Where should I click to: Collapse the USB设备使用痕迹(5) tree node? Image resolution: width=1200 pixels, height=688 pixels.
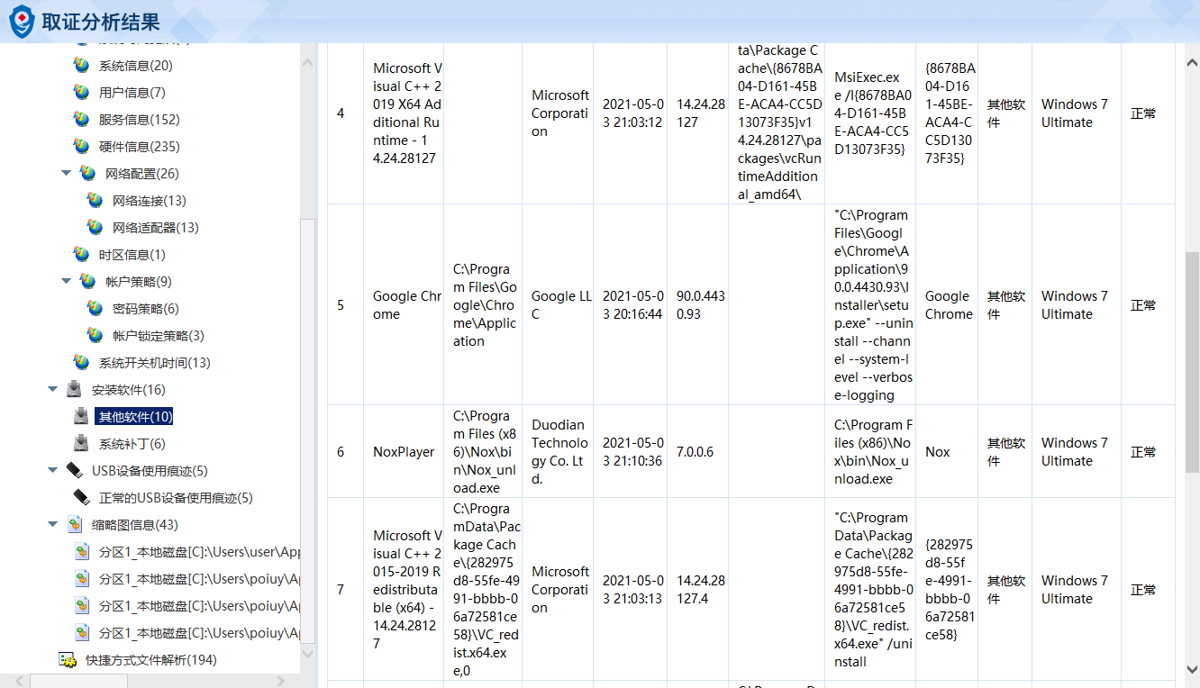point(52,470)
